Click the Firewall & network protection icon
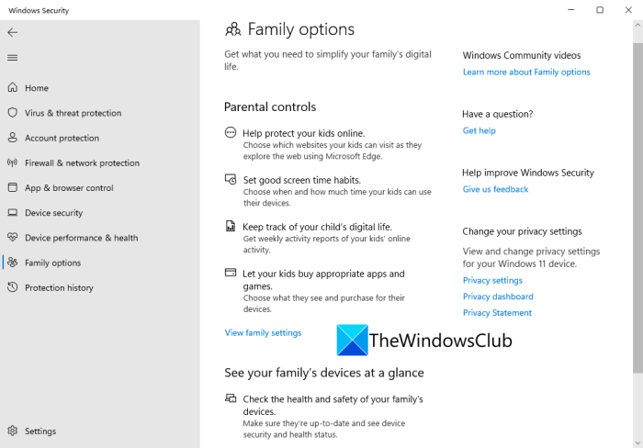 point(13,162)
